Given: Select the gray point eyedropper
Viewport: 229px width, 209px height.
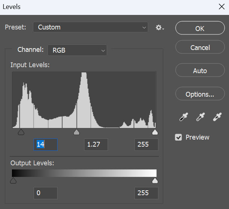Looking at the screenshot, I should (200, 117).
